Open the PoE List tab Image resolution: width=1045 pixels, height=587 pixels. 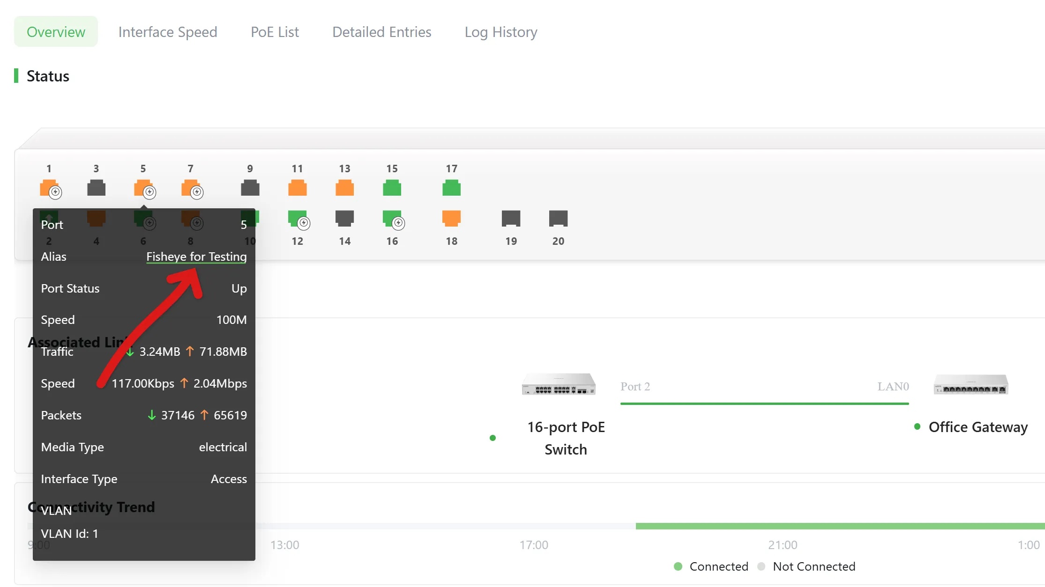point(275,32)
